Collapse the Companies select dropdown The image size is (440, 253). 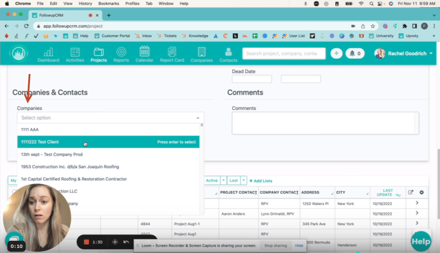point(198,118)
